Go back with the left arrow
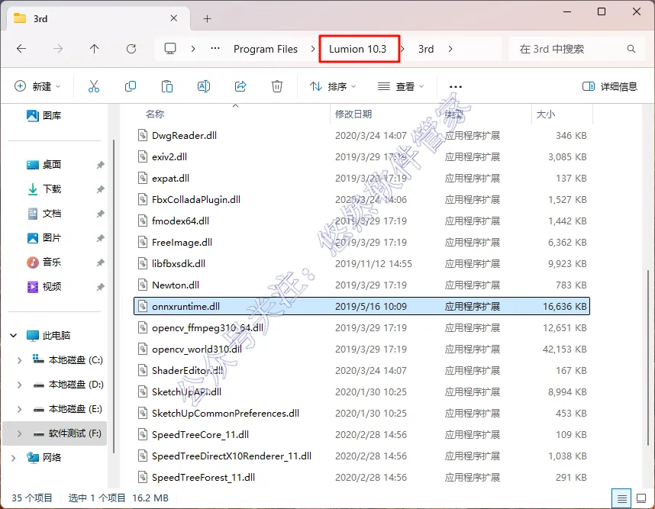Screen dimensions: 655x509 [x=21, y=49]
